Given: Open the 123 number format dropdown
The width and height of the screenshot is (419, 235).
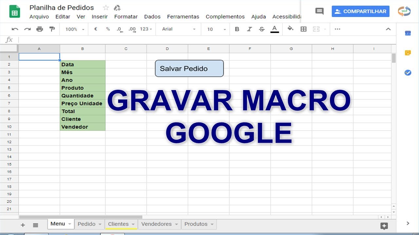Looking at the screenshot, I should tap(146, 29).
